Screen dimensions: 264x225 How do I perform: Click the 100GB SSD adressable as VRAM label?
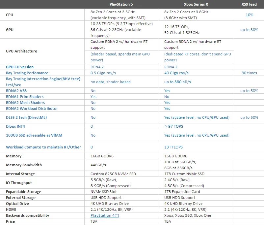coord(34,135)
